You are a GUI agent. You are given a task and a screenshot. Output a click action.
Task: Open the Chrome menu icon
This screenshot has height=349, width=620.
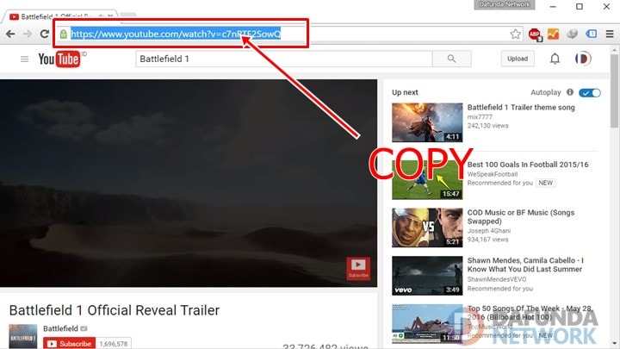coord(610,34)
